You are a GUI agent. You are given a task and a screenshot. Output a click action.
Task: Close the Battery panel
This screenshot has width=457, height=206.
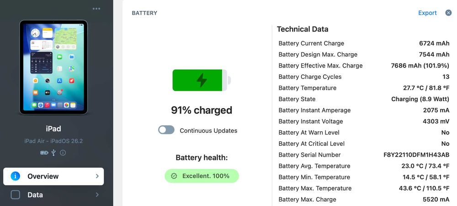448,13
